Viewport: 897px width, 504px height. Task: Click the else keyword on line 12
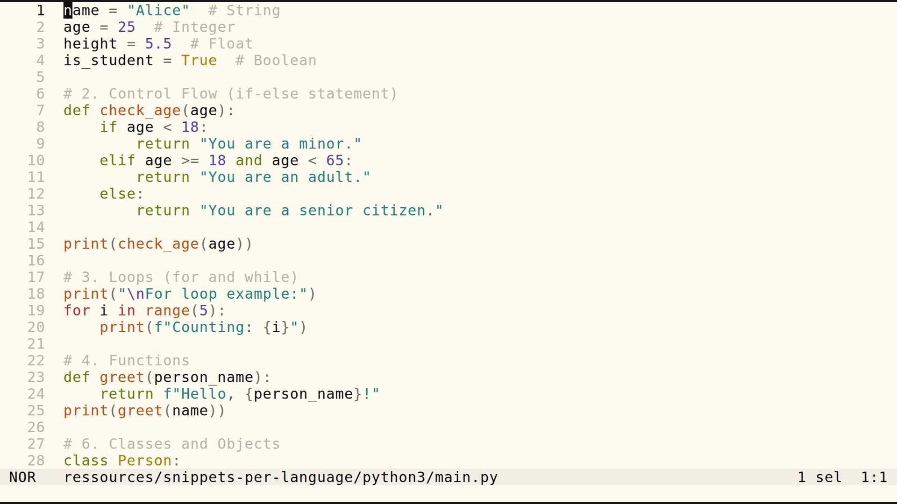pyautogui.click(x=116, y=194)
